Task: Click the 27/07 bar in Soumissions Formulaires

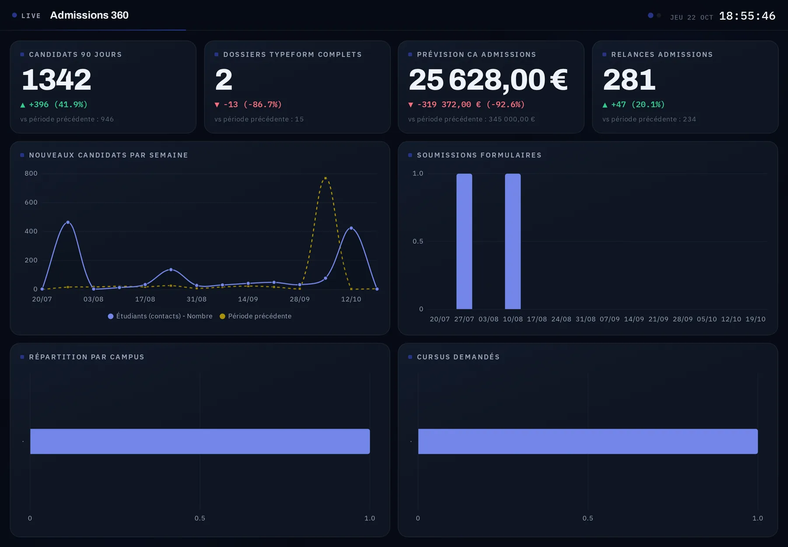Action: 464,241
